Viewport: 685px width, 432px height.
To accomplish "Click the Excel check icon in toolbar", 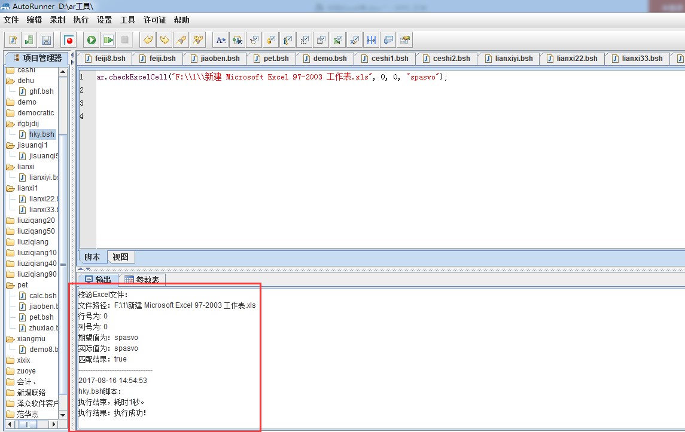I will coord(338,40).
